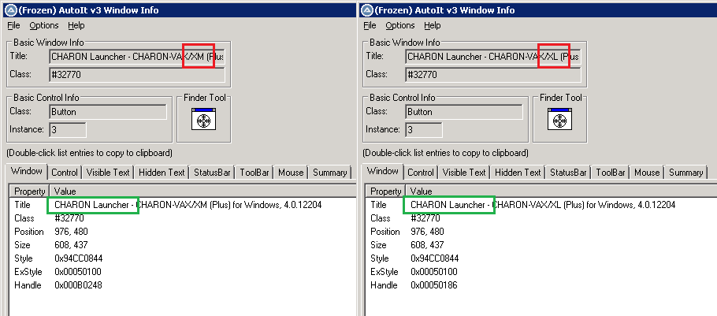Switch to ToolBar tab in right window
This screenshot has width=717, height=316.
pos(611,173)
